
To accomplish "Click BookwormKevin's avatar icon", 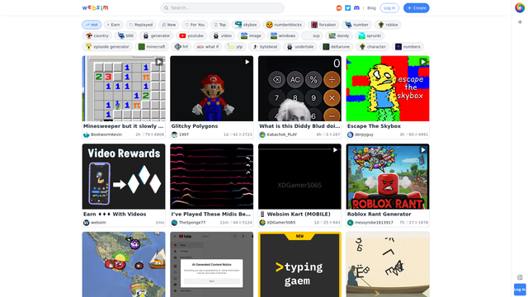I will click(86, 134).
